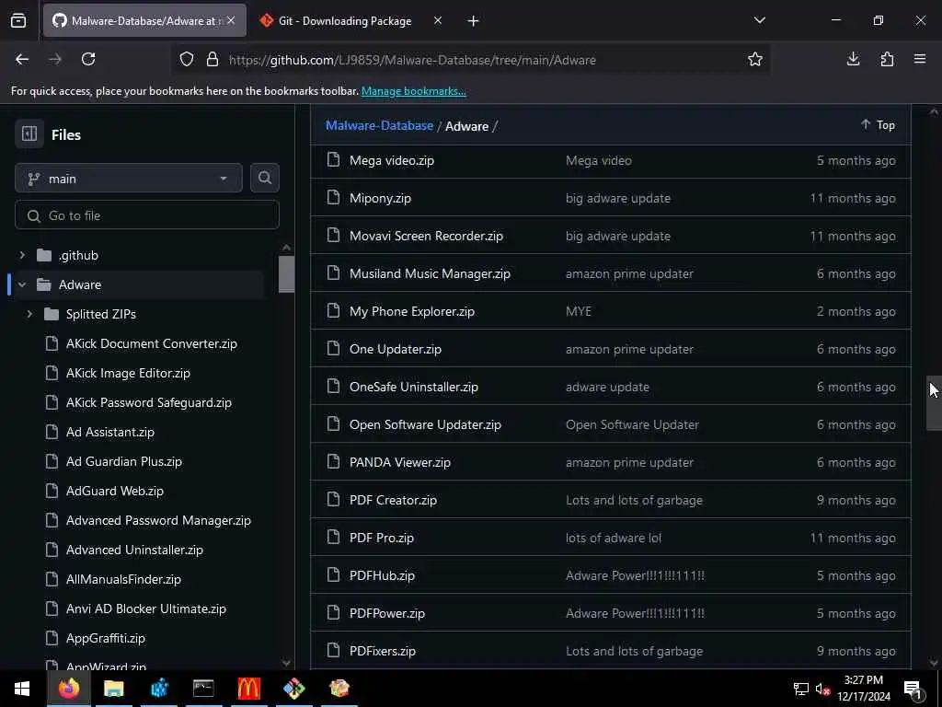Search files with magnifier button

coord(265,178)
